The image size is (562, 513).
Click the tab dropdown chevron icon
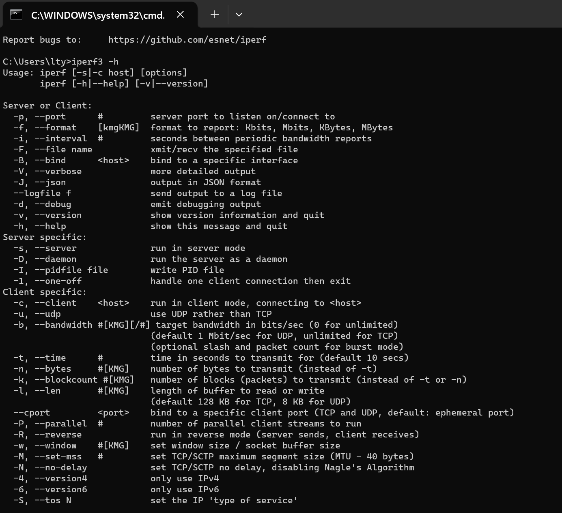click(239, 14)
